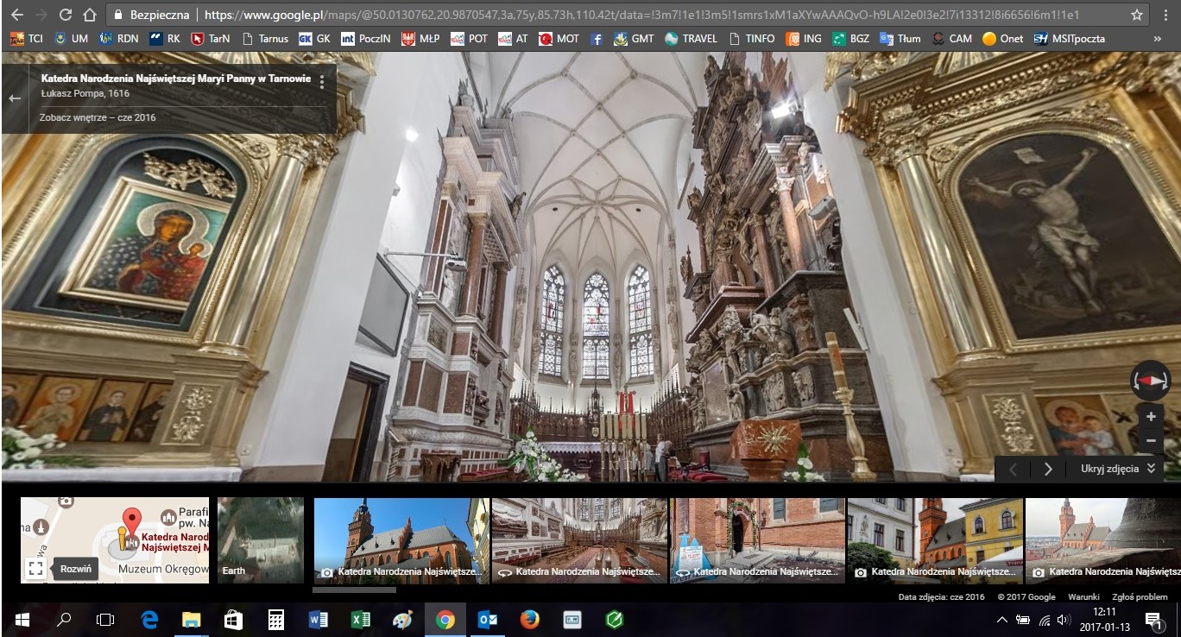This screenshot has height=637, width=1181.
Task: Expand the minimap with fullscreen icon
Action: 35,568
